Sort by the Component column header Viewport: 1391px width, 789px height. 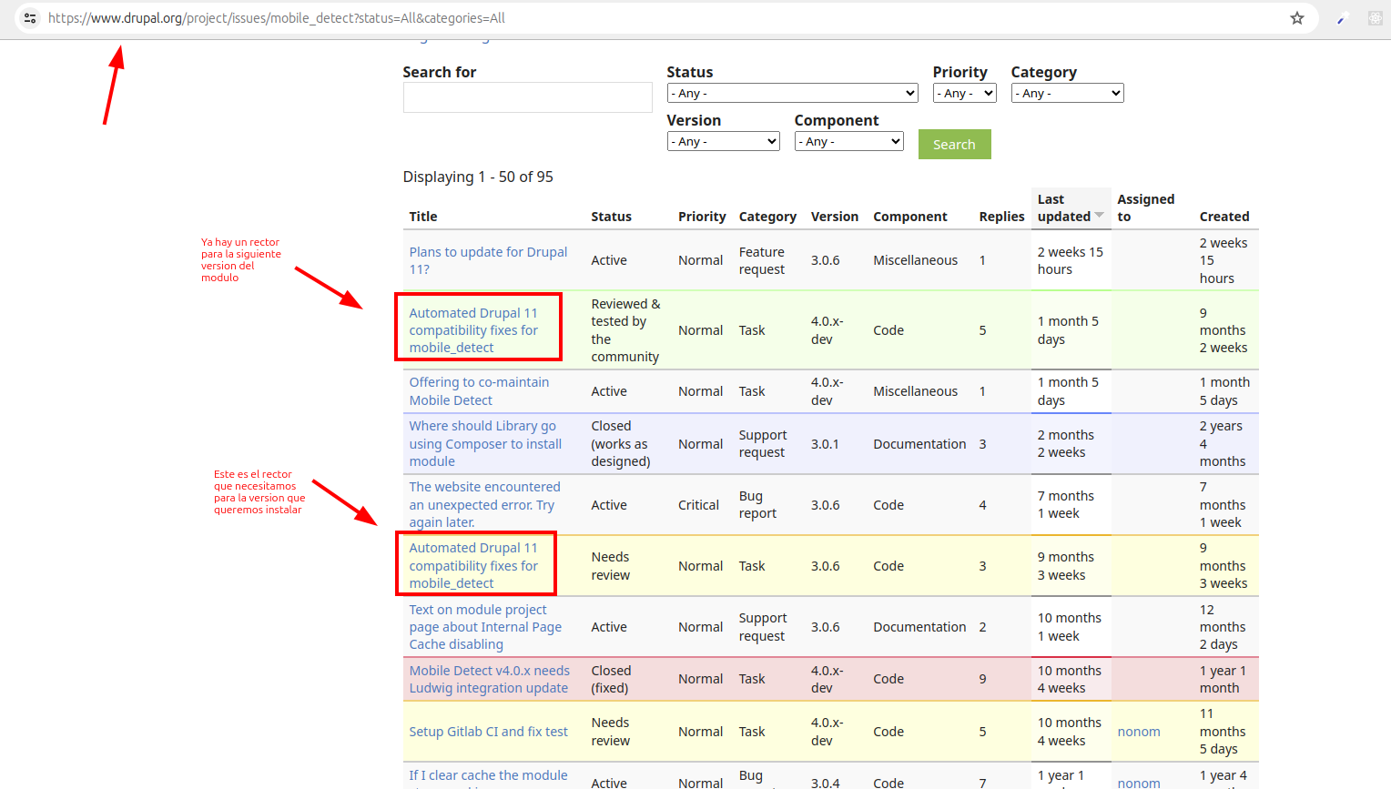point(910,217)
